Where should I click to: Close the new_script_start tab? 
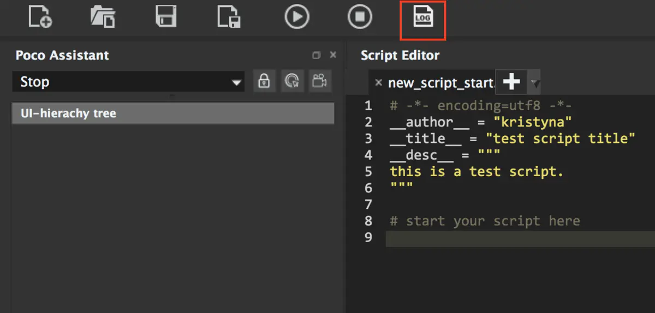(378, 82)
